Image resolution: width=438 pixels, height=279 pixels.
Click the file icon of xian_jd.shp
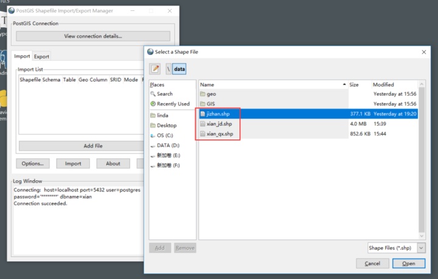[x=203, y=124]
